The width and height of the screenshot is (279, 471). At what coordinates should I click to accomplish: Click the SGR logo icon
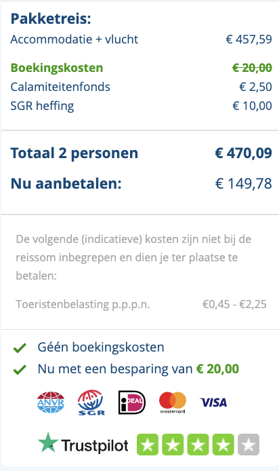point(91,402)
